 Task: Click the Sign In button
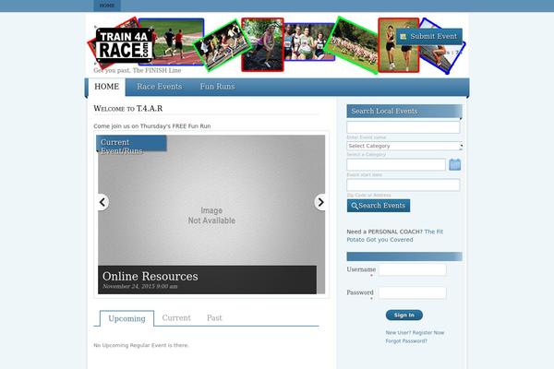click(x=404, y=315)
